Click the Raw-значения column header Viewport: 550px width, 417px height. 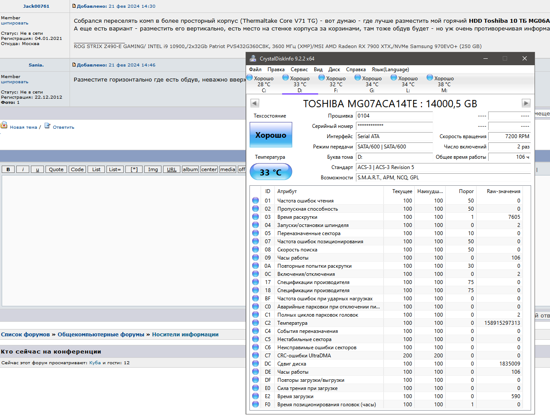(x=504, y=191)
